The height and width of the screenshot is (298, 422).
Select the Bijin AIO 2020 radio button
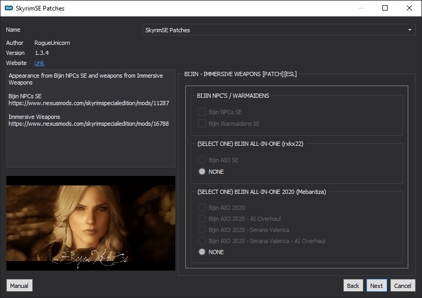point(202,208)
